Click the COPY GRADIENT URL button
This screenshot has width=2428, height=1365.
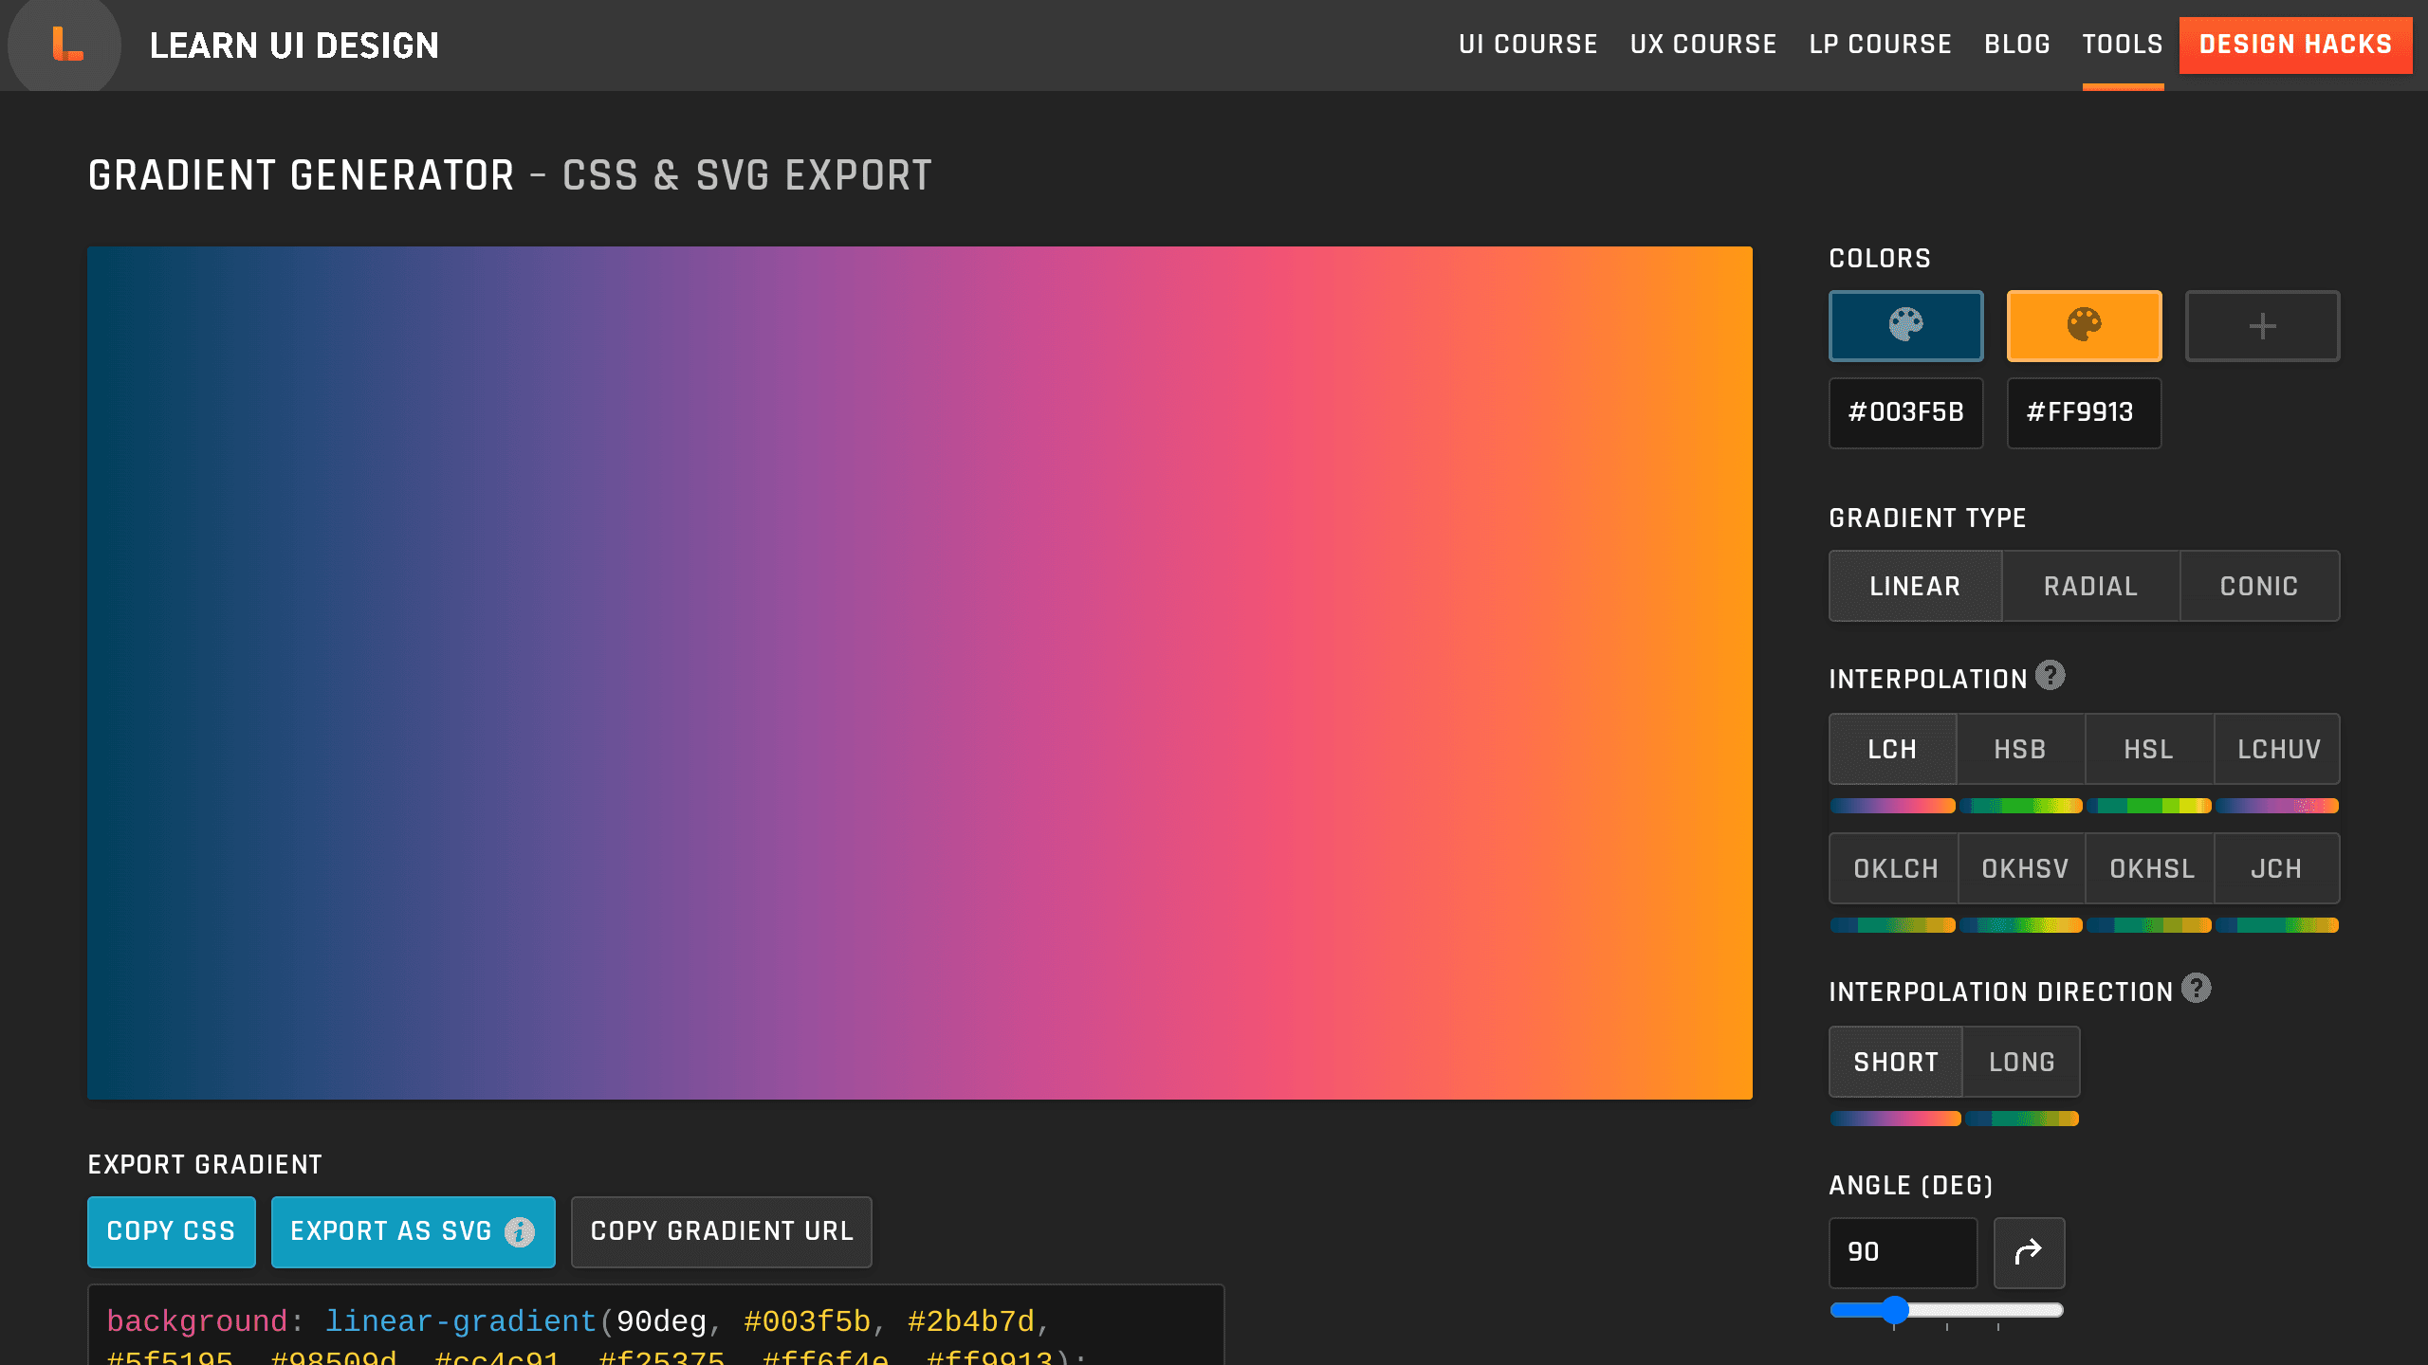(721, 1230)
